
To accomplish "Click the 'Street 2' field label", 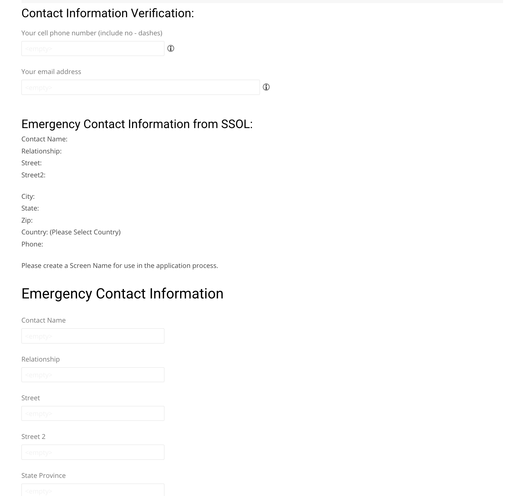I will pos(33,436).
